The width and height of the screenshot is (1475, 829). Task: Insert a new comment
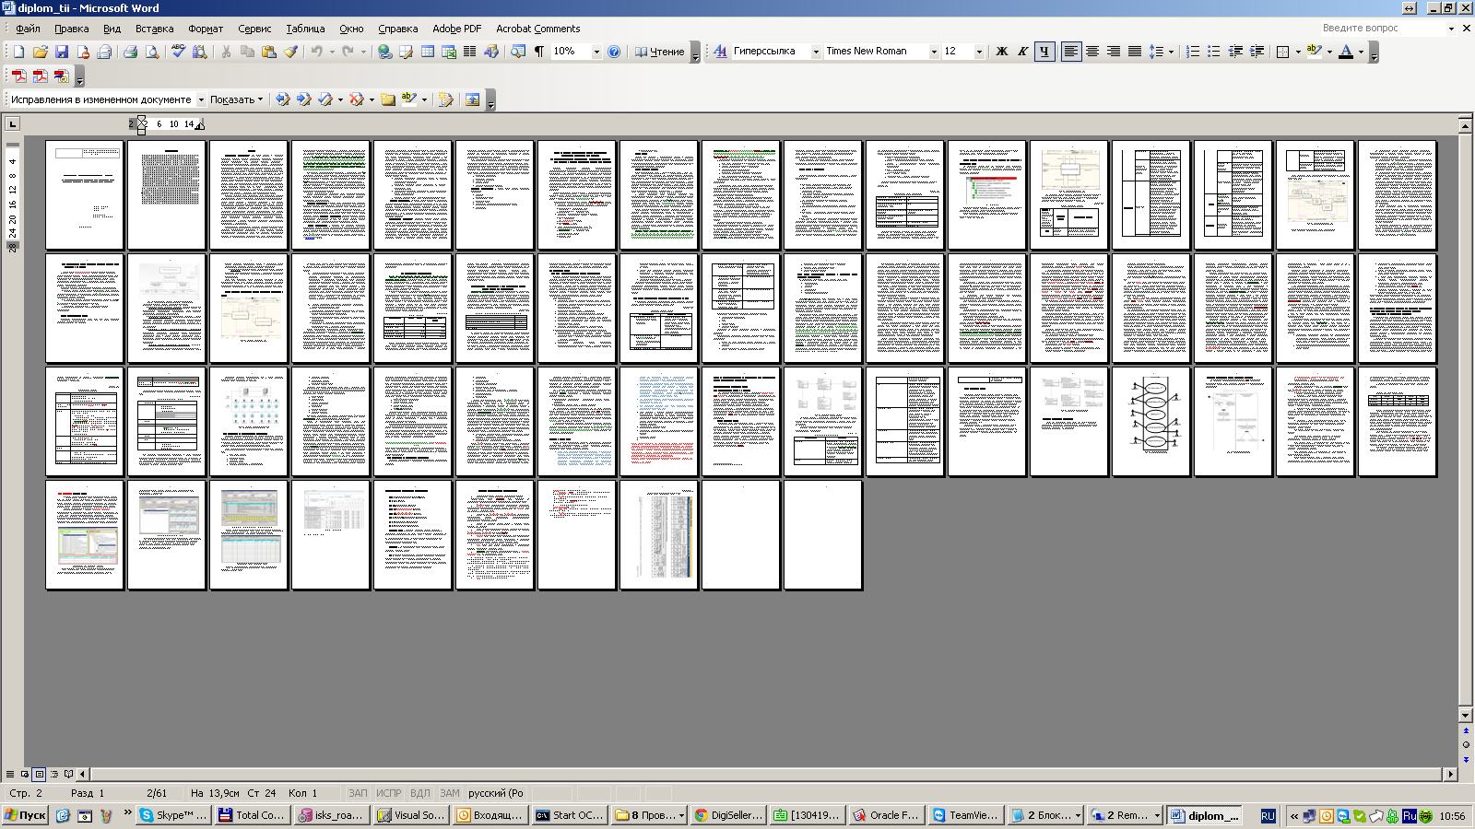(388, 99)
